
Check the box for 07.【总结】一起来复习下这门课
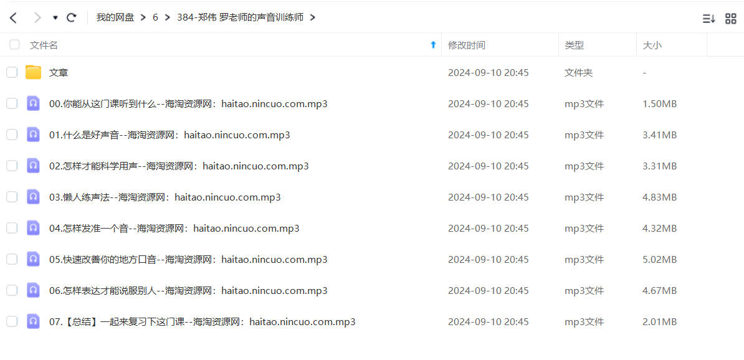click(12, 321)
